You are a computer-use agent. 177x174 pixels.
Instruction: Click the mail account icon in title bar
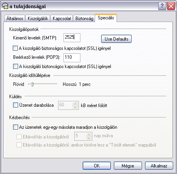click(x=5, y=6)
